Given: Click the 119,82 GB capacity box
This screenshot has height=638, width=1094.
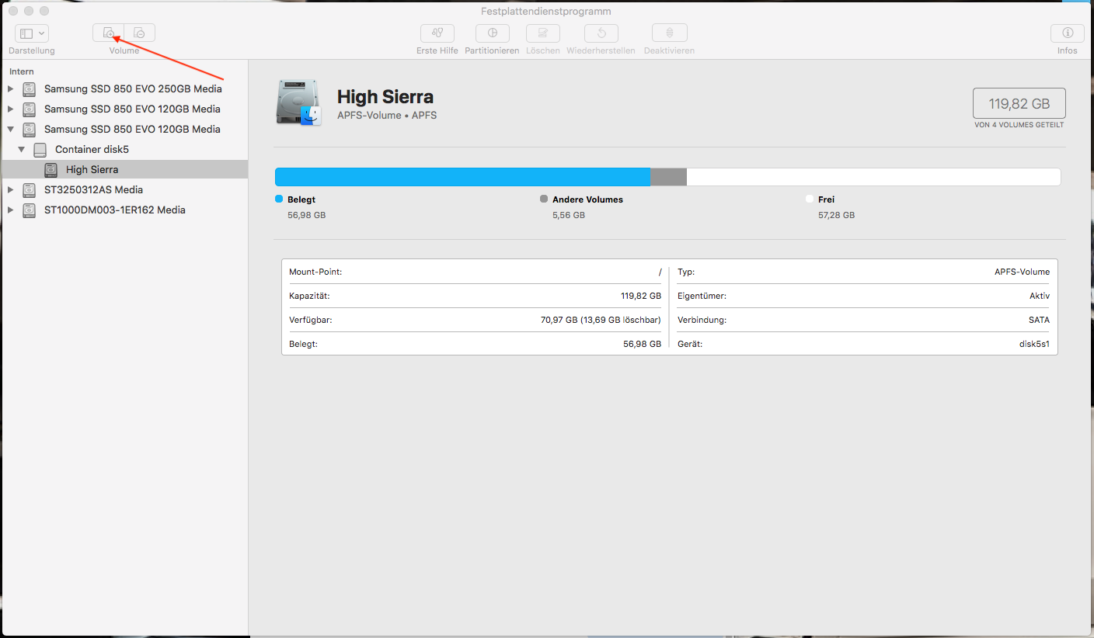Looking at the screenshot, I should pos(1019,103).
